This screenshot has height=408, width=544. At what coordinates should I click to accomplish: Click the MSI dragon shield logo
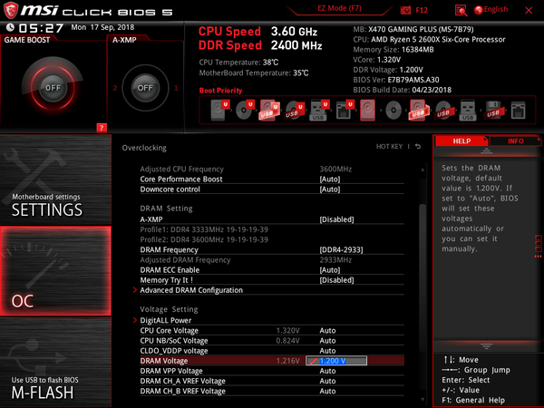tap(10, 10)
